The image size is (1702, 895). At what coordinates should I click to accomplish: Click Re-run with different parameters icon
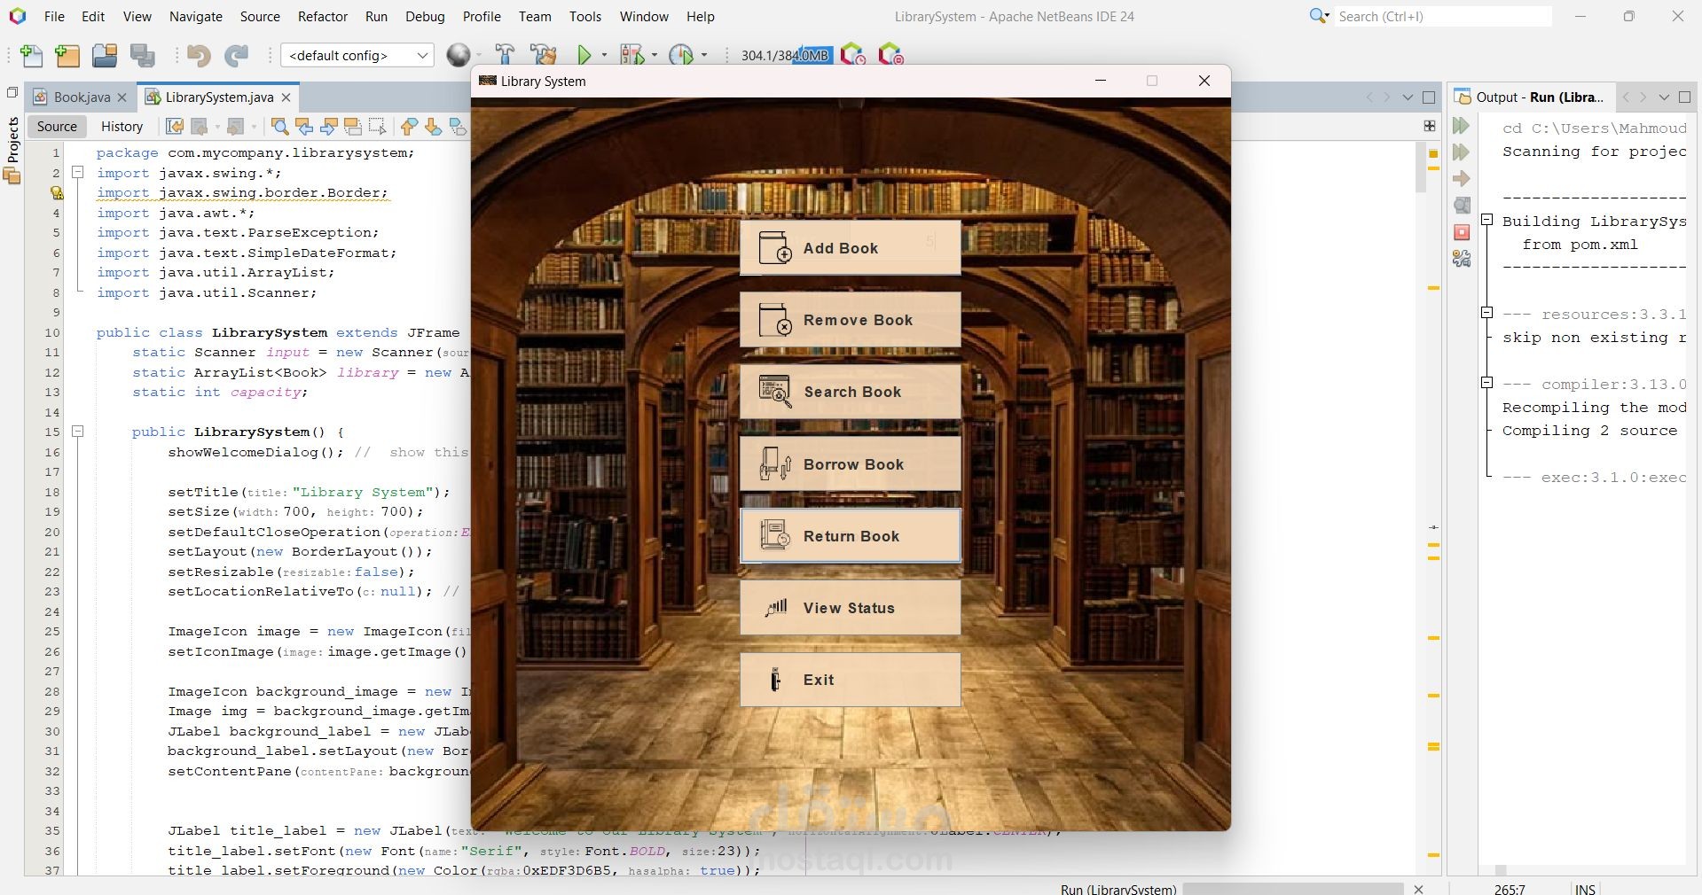[x=1462, y=152]
